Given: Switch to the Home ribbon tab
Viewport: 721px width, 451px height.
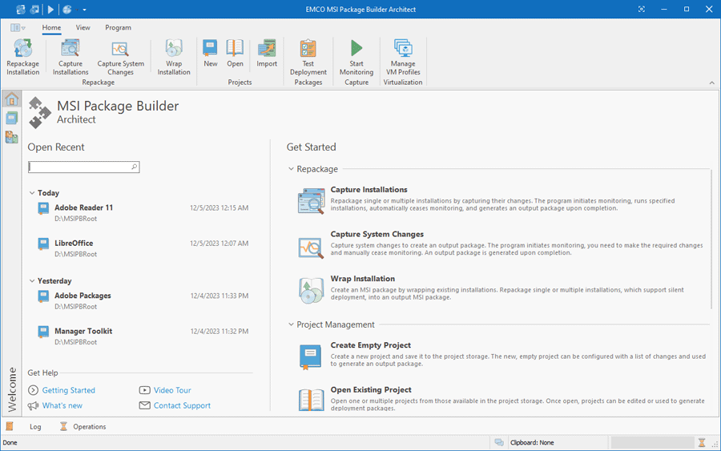Looking at the screenshot, I should [x=51, y=27].
